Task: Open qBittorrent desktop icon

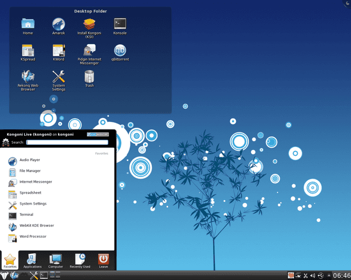Action: 120,52
